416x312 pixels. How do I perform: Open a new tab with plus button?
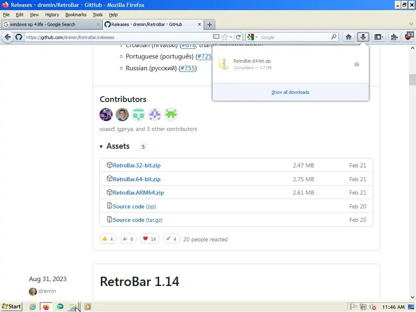(x=210, y=25)
